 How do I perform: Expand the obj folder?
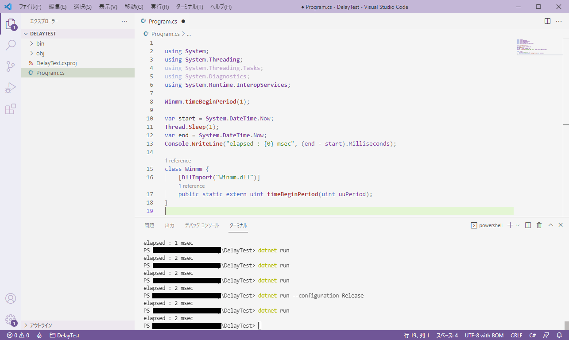tap(40, 53)
